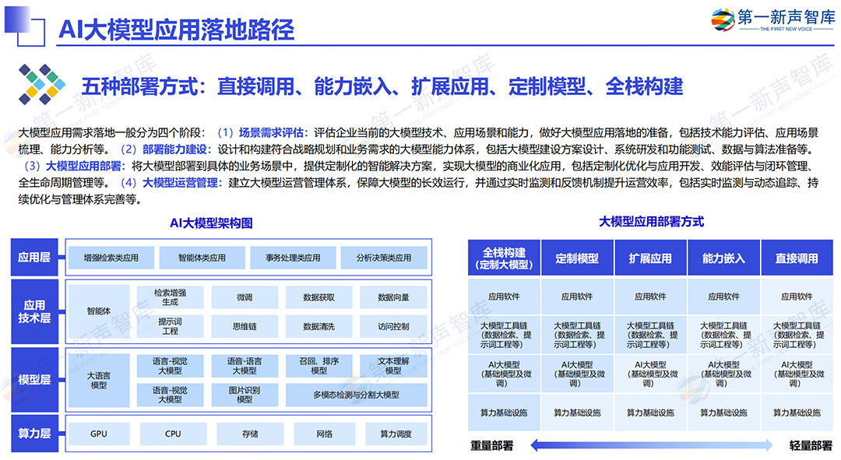841x460 pixels.
Task: Select the 定制模型 column header
Action: click(x=578, y=258)
